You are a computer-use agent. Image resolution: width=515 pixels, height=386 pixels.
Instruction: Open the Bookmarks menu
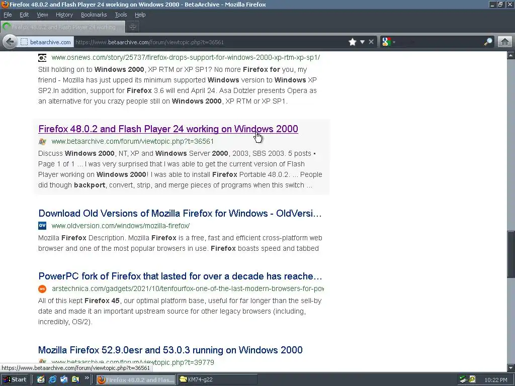click(x=94, y=15)
